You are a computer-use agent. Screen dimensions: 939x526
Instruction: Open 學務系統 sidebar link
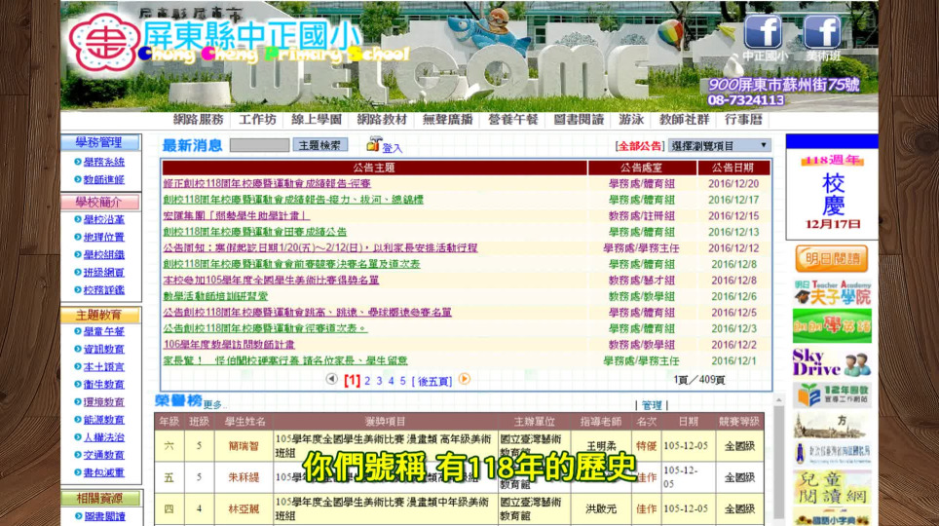(x=103, y=163)
